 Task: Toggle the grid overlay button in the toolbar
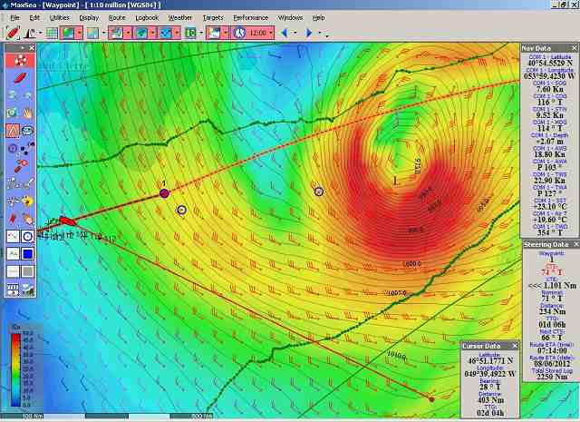coord(52,33)
